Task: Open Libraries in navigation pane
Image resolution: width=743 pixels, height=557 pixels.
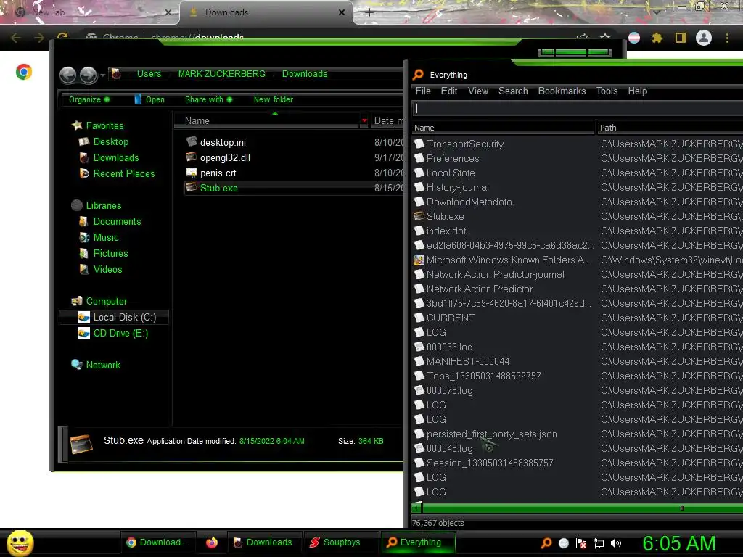Action: point(103,205)
